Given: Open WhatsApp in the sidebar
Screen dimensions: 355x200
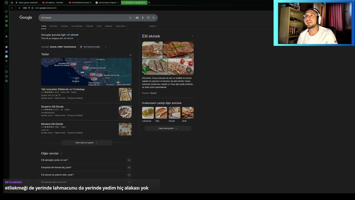Looking at the screenshot, I should point(6,56).
